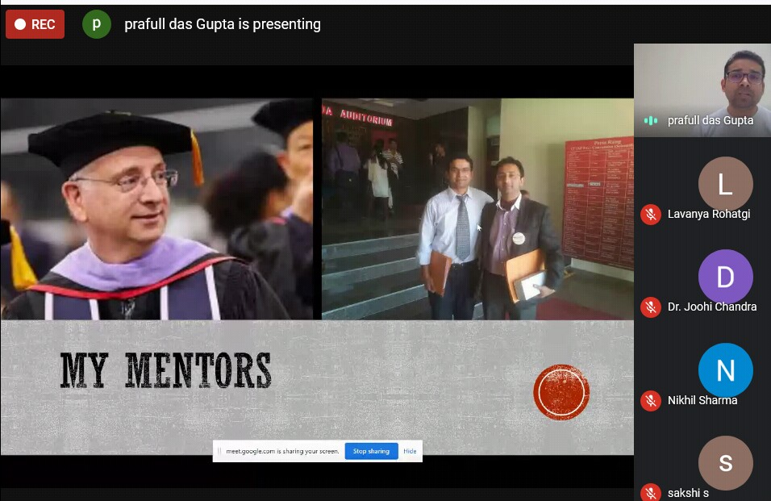Click the 'My Mentors' slide title
The height and width of the screenshot is (501, 771).
click(165, 370)
